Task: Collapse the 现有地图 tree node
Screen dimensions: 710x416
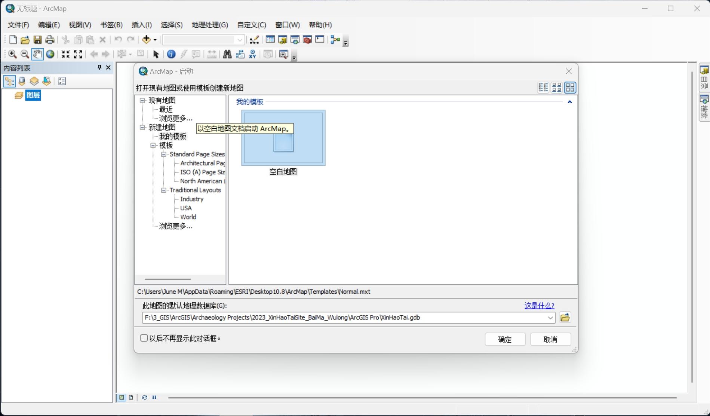Action: click(x=142, y=100)
